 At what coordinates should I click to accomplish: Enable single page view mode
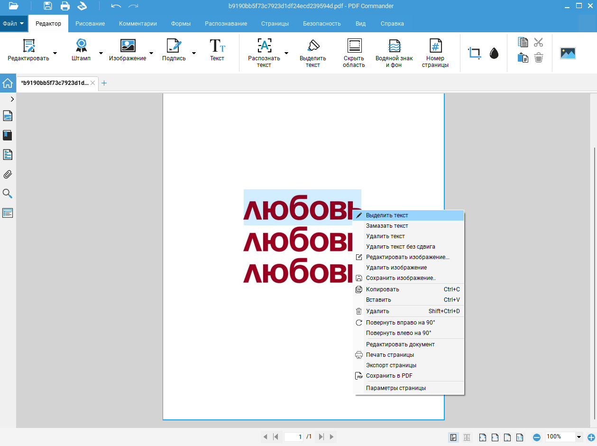[453, 437]
